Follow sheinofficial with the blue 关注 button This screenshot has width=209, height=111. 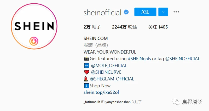pos(145,12)
